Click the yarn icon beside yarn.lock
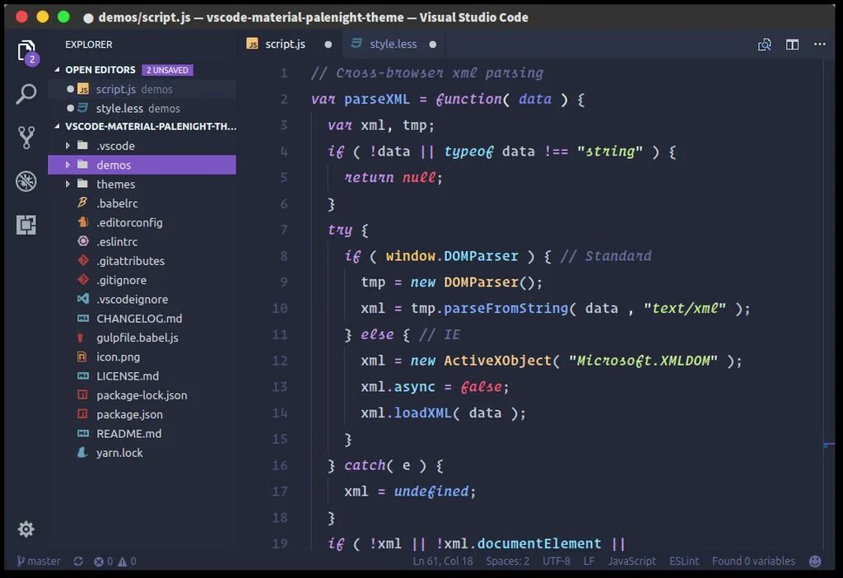 (82, 452)
